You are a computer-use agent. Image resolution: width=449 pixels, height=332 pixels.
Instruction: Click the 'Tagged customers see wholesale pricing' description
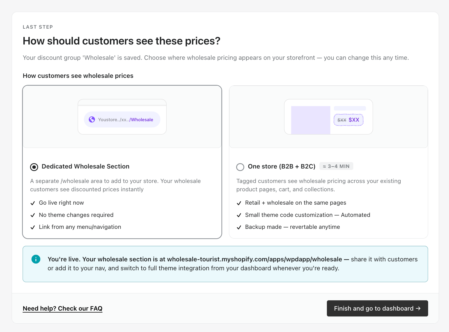click(x=319, y=185)
